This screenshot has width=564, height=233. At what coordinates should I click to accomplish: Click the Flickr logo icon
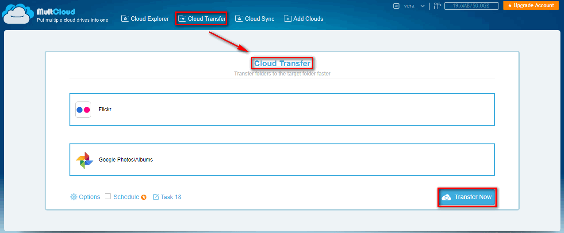pyautogui.click(x=83, y=109)
